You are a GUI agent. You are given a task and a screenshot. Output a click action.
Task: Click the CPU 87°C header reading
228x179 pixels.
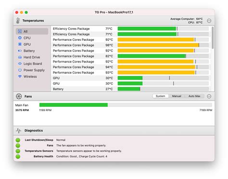tap(195, 23)
